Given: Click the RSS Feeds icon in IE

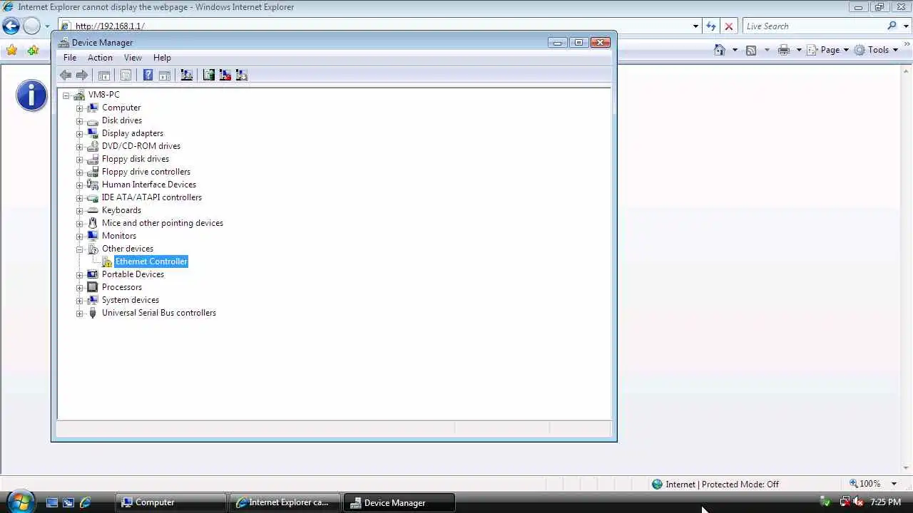Looking at the screenshot, I should [751, 50].
